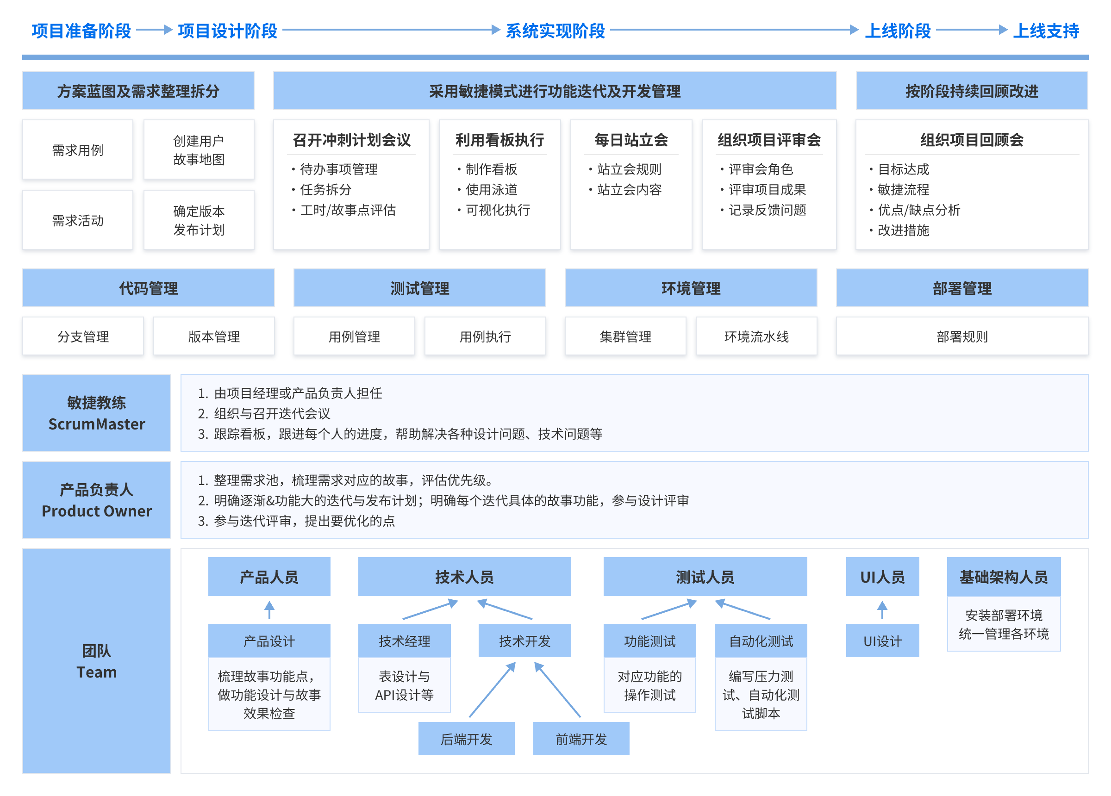This screenshot has height=796, width=1111.
Task: Select the 系统实现阶段 phase heading
Action: pos(555,31)
